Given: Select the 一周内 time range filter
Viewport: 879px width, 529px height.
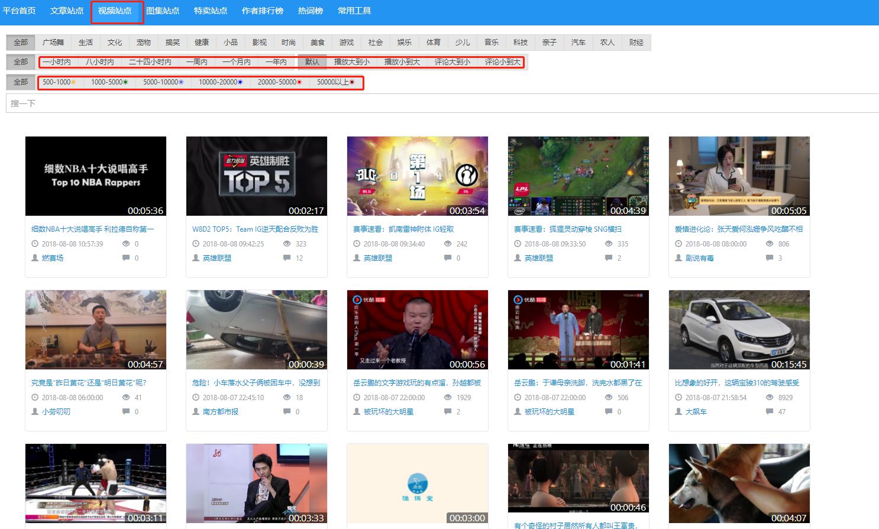Looking at the screenshot, I should (x=196, y=62).
